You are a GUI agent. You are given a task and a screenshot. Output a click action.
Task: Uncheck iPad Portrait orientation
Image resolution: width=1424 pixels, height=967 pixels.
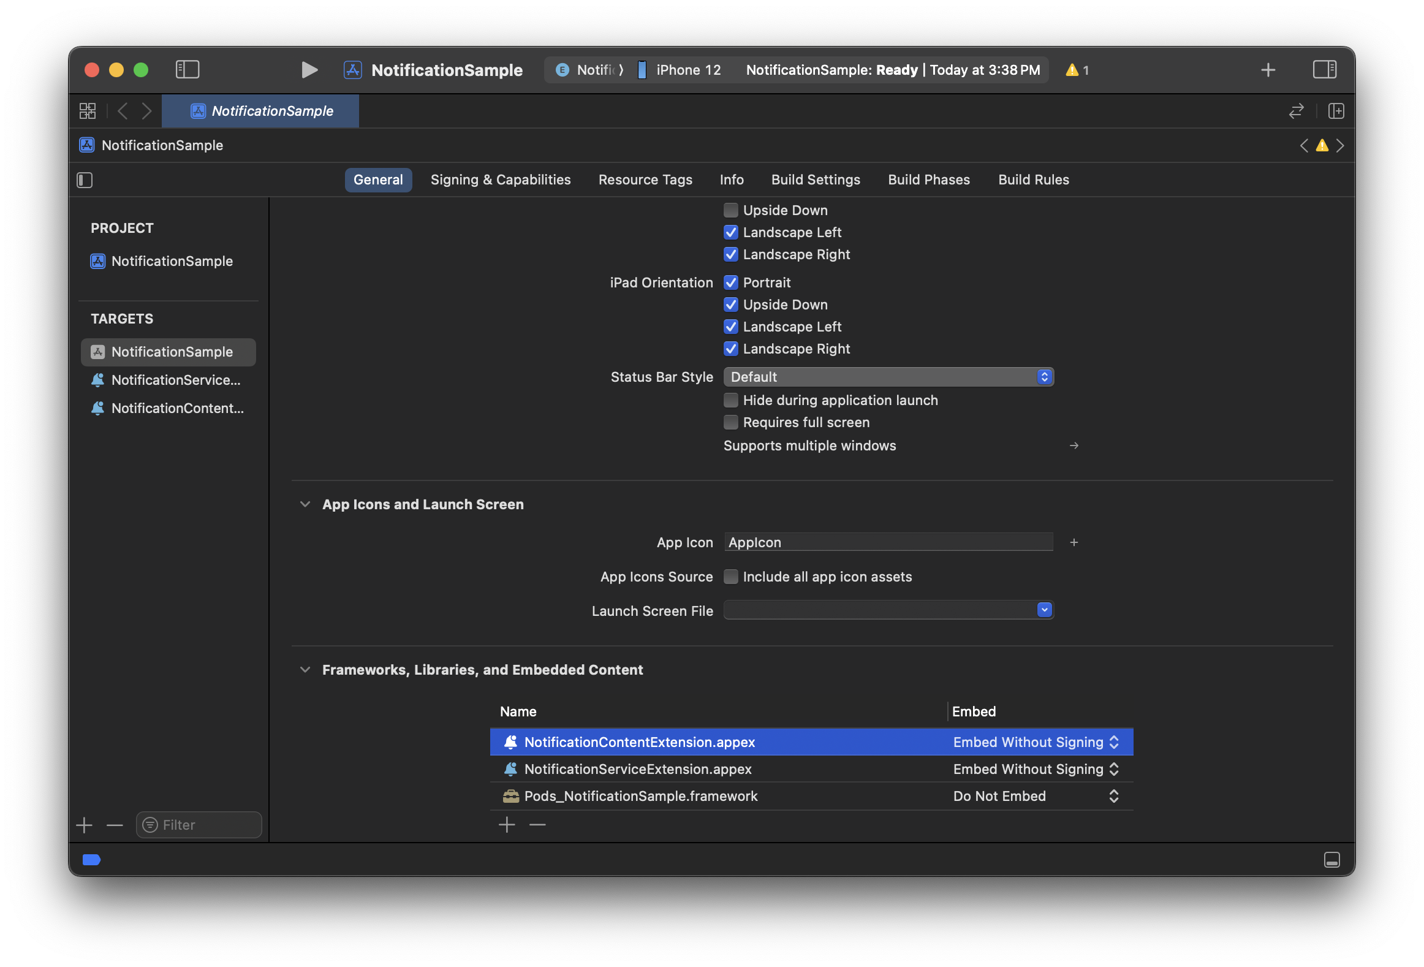click(x=730, y=283)
